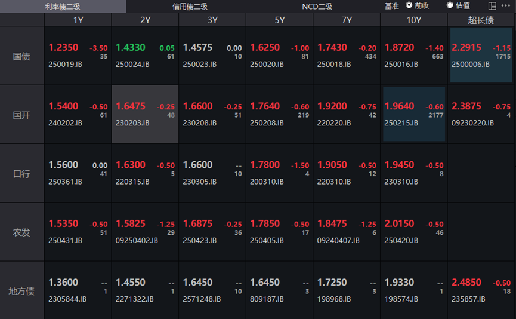
Task: Open the NCD二级 tab
Action: coord(317,6)
